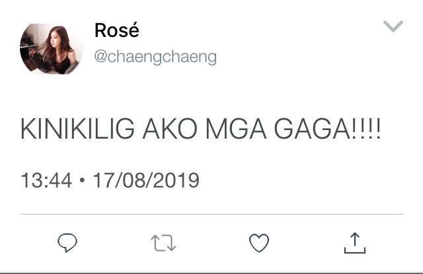Click the horizontal divider above the action icons
Viewport: 423px width, 274px height.
click(x=211, y=215)
